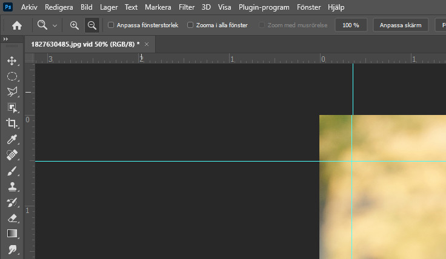Image resolution: width=446 pixels, height=259 pixels.
Task: Select the Brush tool
Action: click(x=12, y=171)
